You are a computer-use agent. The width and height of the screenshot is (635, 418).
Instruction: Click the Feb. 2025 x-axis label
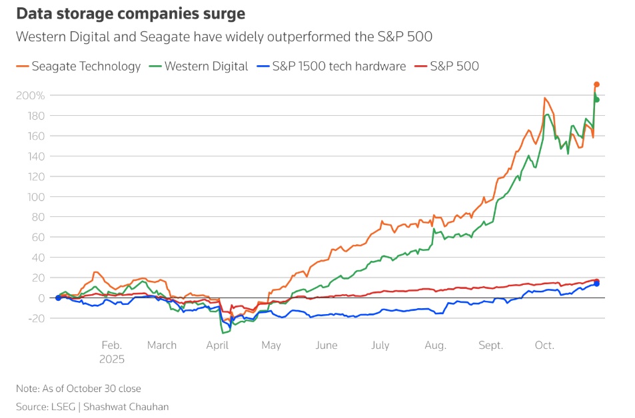click(x=112, y=351)
